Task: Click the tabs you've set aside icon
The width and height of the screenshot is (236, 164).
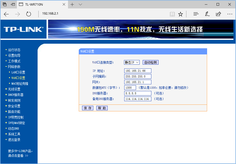Action: click(5, 4)
